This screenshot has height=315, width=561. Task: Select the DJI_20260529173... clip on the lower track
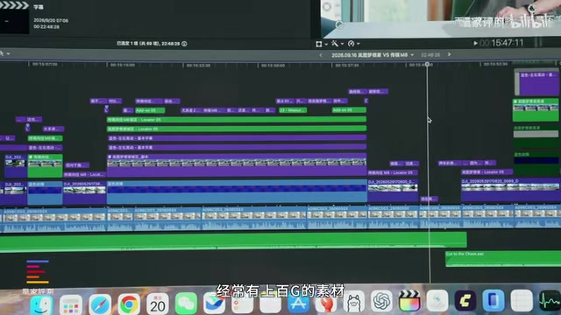[84, 192]
